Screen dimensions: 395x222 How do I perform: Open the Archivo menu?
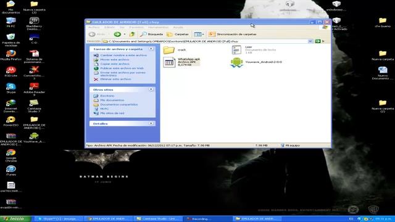94,27
